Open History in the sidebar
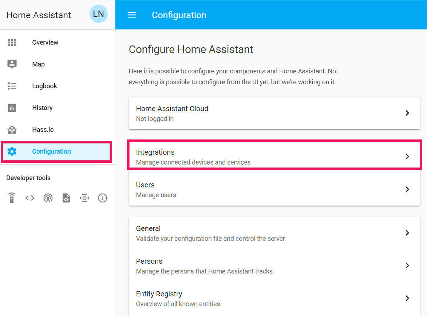This screenshot has width=427, height=316. [42, 108]
